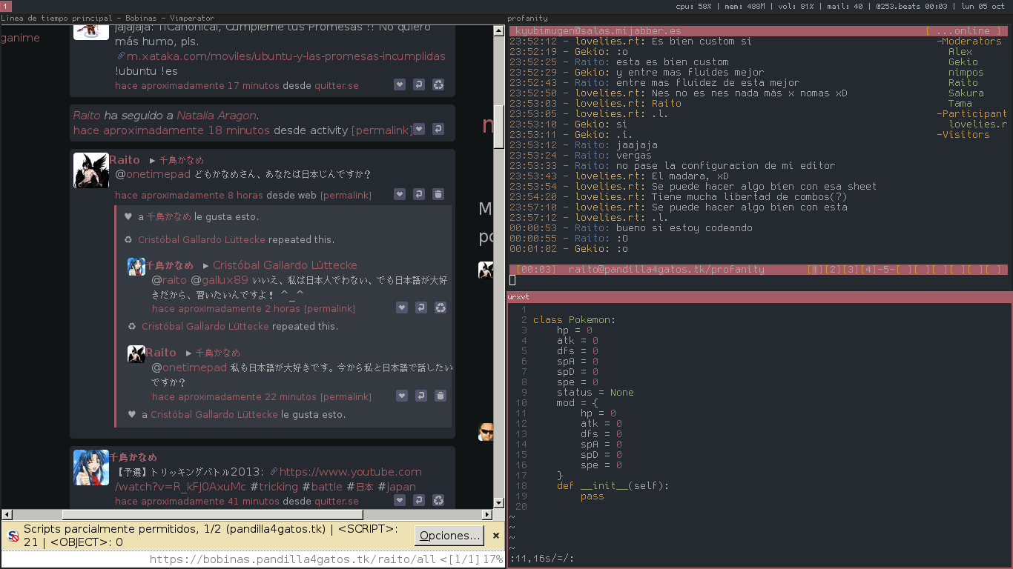This screenshot has height=569, width=1013.
Task: Open the permalink of the 8 hours notice
Action: 346,196
